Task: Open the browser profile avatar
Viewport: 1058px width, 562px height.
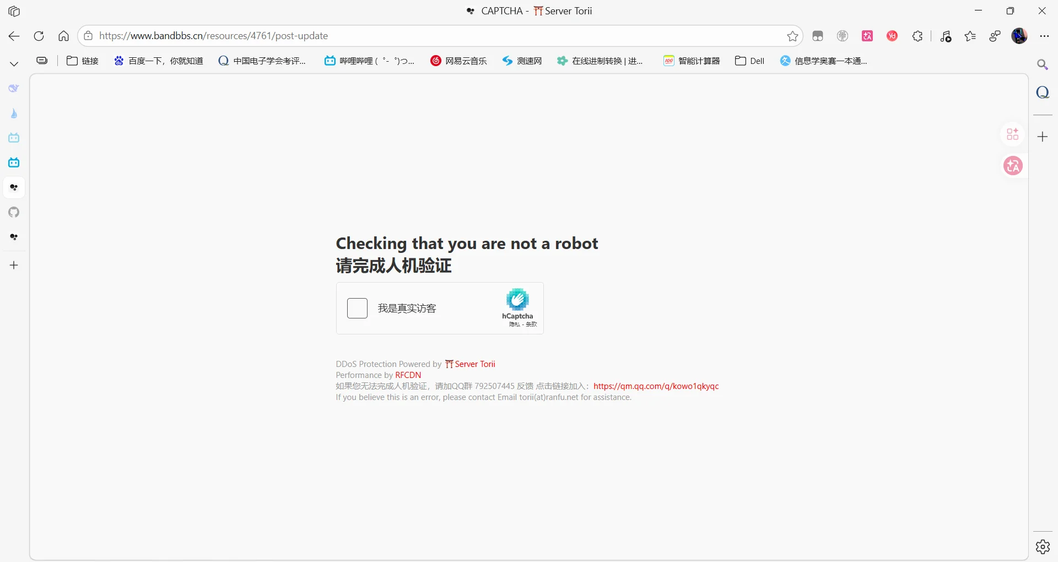Action: (1019, 36)
